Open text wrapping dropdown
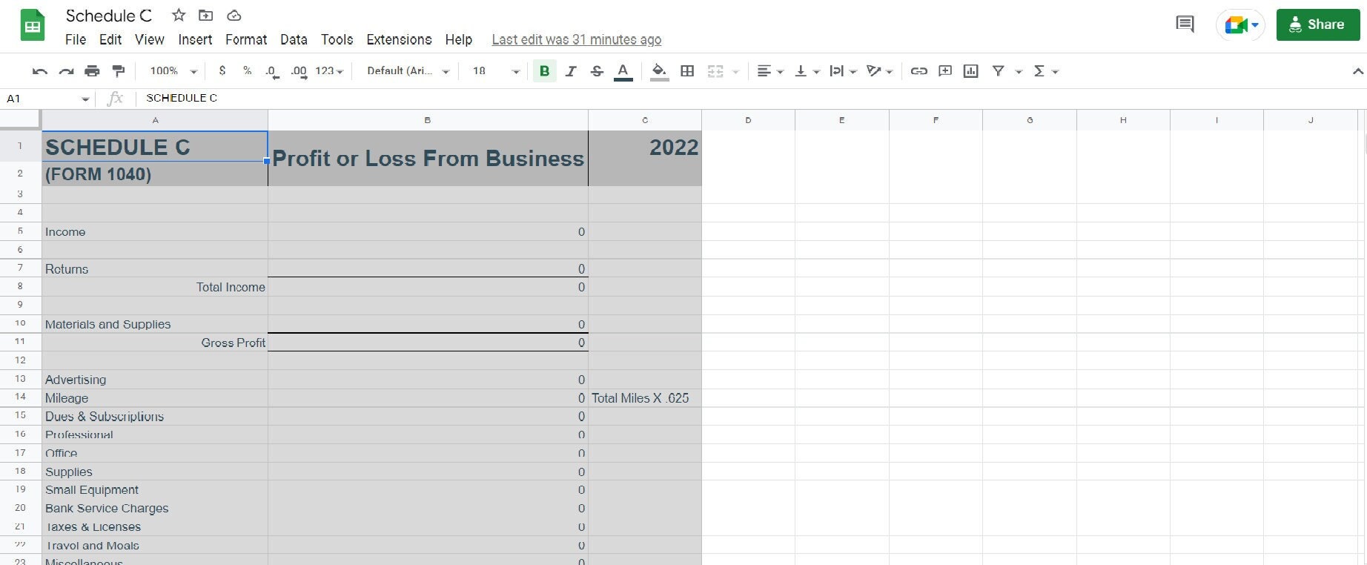This screenshot has width=1367, height=565. (843, 71)
